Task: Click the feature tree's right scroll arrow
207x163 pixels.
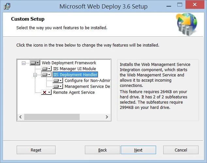Action: point(106,117)
